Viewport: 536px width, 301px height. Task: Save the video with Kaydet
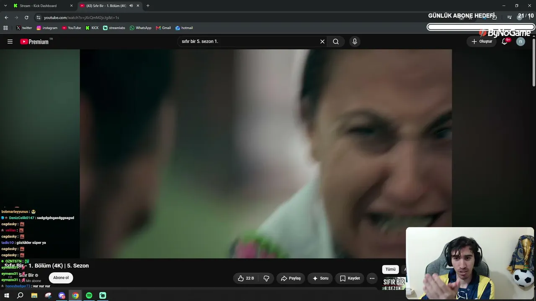point(350,278)
